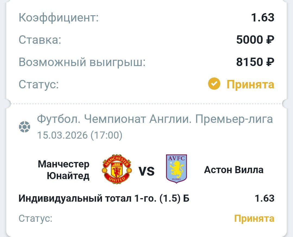The image size is (293, 237).
Task: Click the Возможный выигрыш label
Action: click(x=82, y=63)
